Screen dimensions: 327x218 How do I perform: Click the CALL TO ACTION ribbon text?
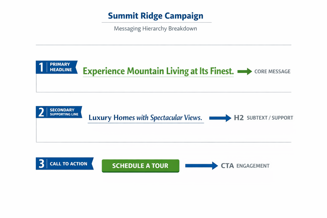point(68,164)
